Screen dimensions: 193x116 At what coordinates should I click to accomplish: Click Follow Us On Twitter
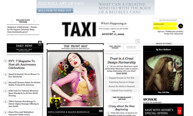pyautogui.click(x=23, y=21)
